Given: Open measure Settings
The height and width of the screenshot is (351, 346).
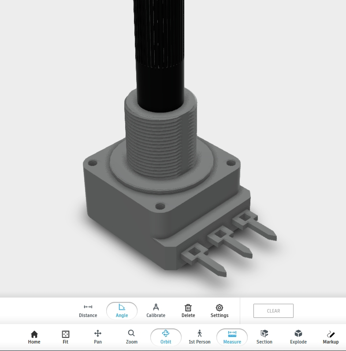Looking at the screenshot, I should coord(219,311).
